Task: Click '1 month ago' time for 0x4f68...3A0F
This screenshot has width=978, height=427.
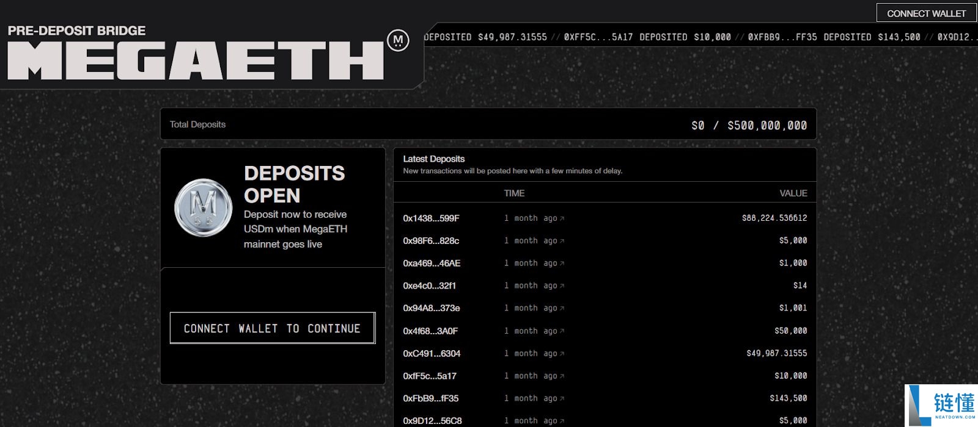Action: point(531,331)
